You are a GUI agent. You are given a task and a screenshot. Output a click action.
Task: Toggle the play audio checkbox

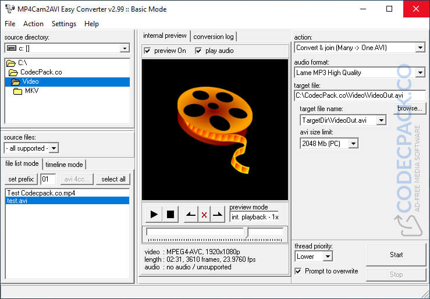[x=198, y=51]
